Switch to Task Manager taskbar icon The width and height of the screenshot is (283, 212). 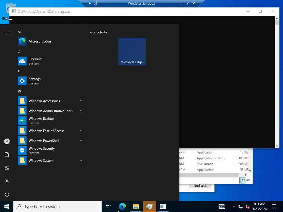coord(150,206)
